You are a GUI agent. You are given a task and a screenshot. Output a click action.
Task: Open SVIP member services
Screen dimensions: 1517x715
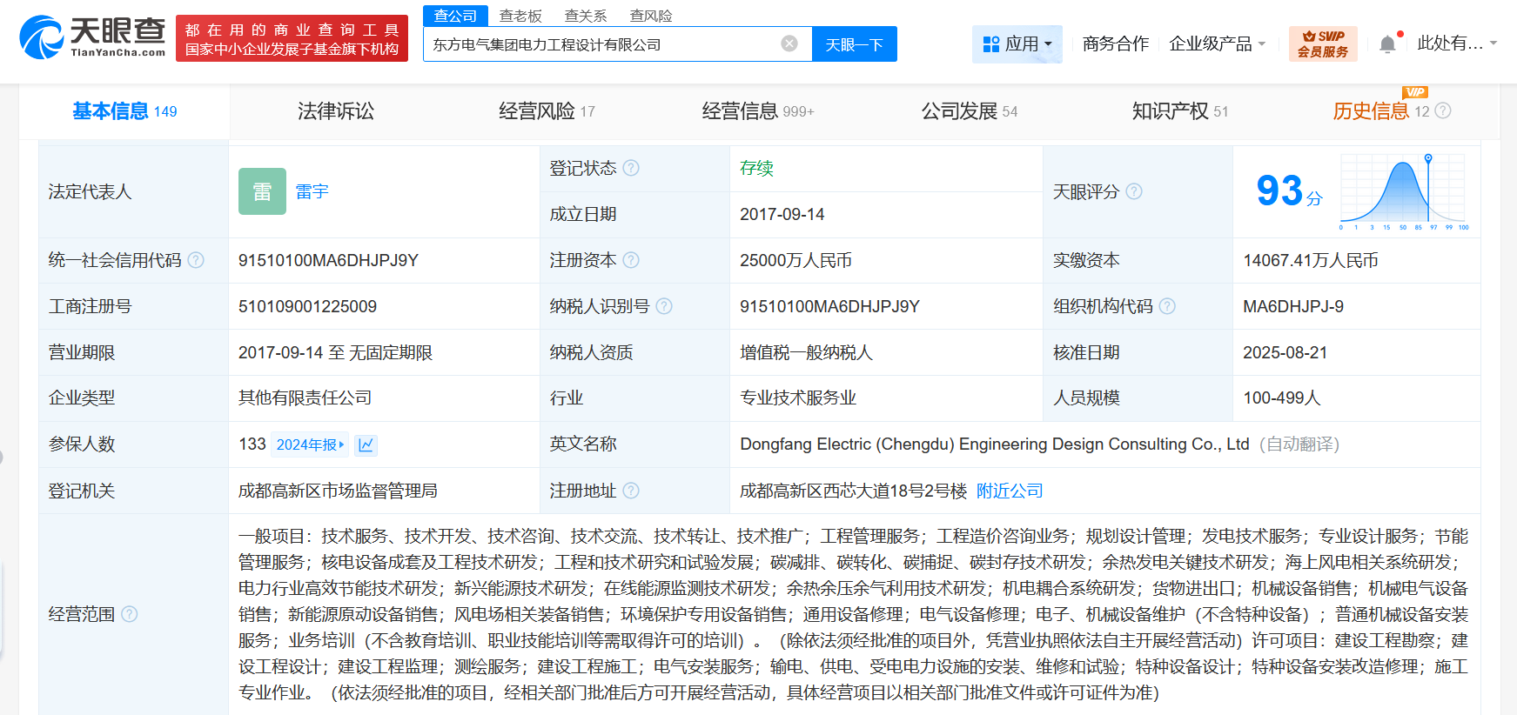(x=1322, y=44)
